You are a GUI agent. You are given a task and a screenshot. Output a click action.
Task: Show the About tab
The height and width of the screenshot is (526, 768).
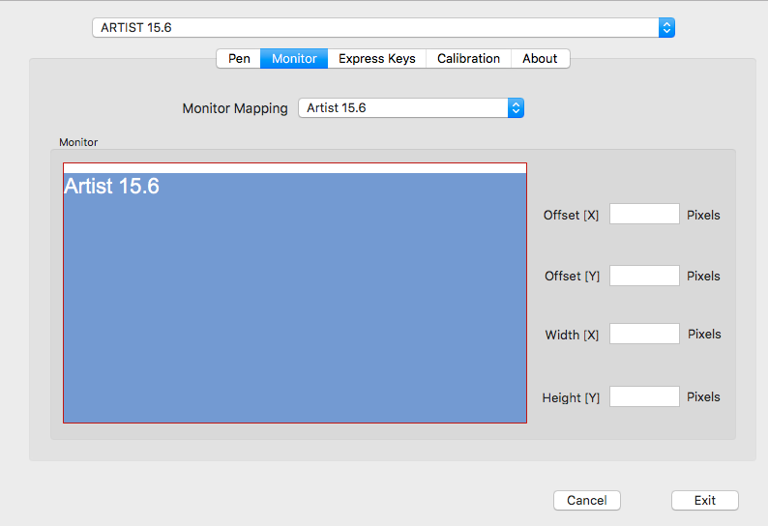coord(540,59)
